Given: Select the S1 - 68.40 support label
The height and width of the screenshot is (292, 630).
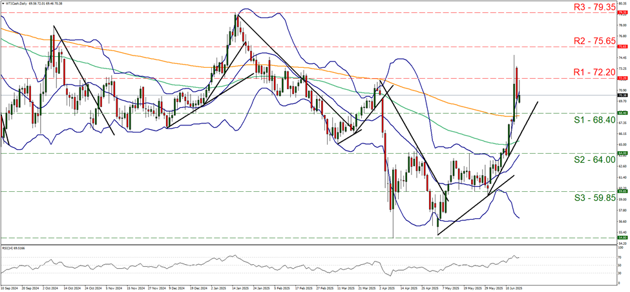Looking at the screenshot, I should (589, 121).
